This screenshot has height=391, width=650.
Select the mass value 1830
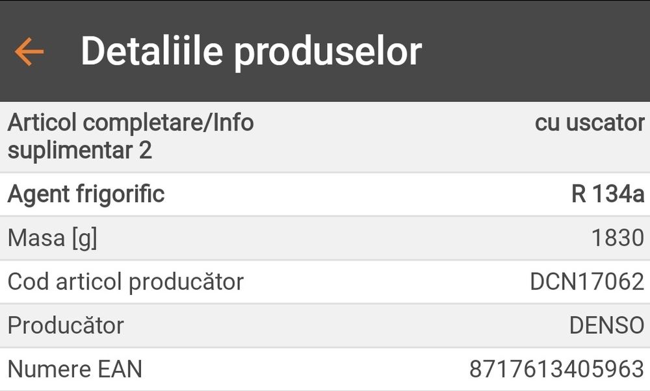tap(617, 238)
